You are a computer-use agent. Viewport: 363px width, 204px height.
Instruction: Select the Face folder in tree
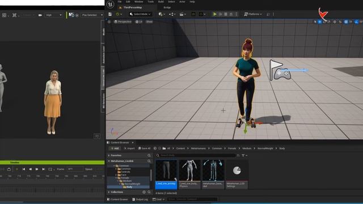(123, 175)
